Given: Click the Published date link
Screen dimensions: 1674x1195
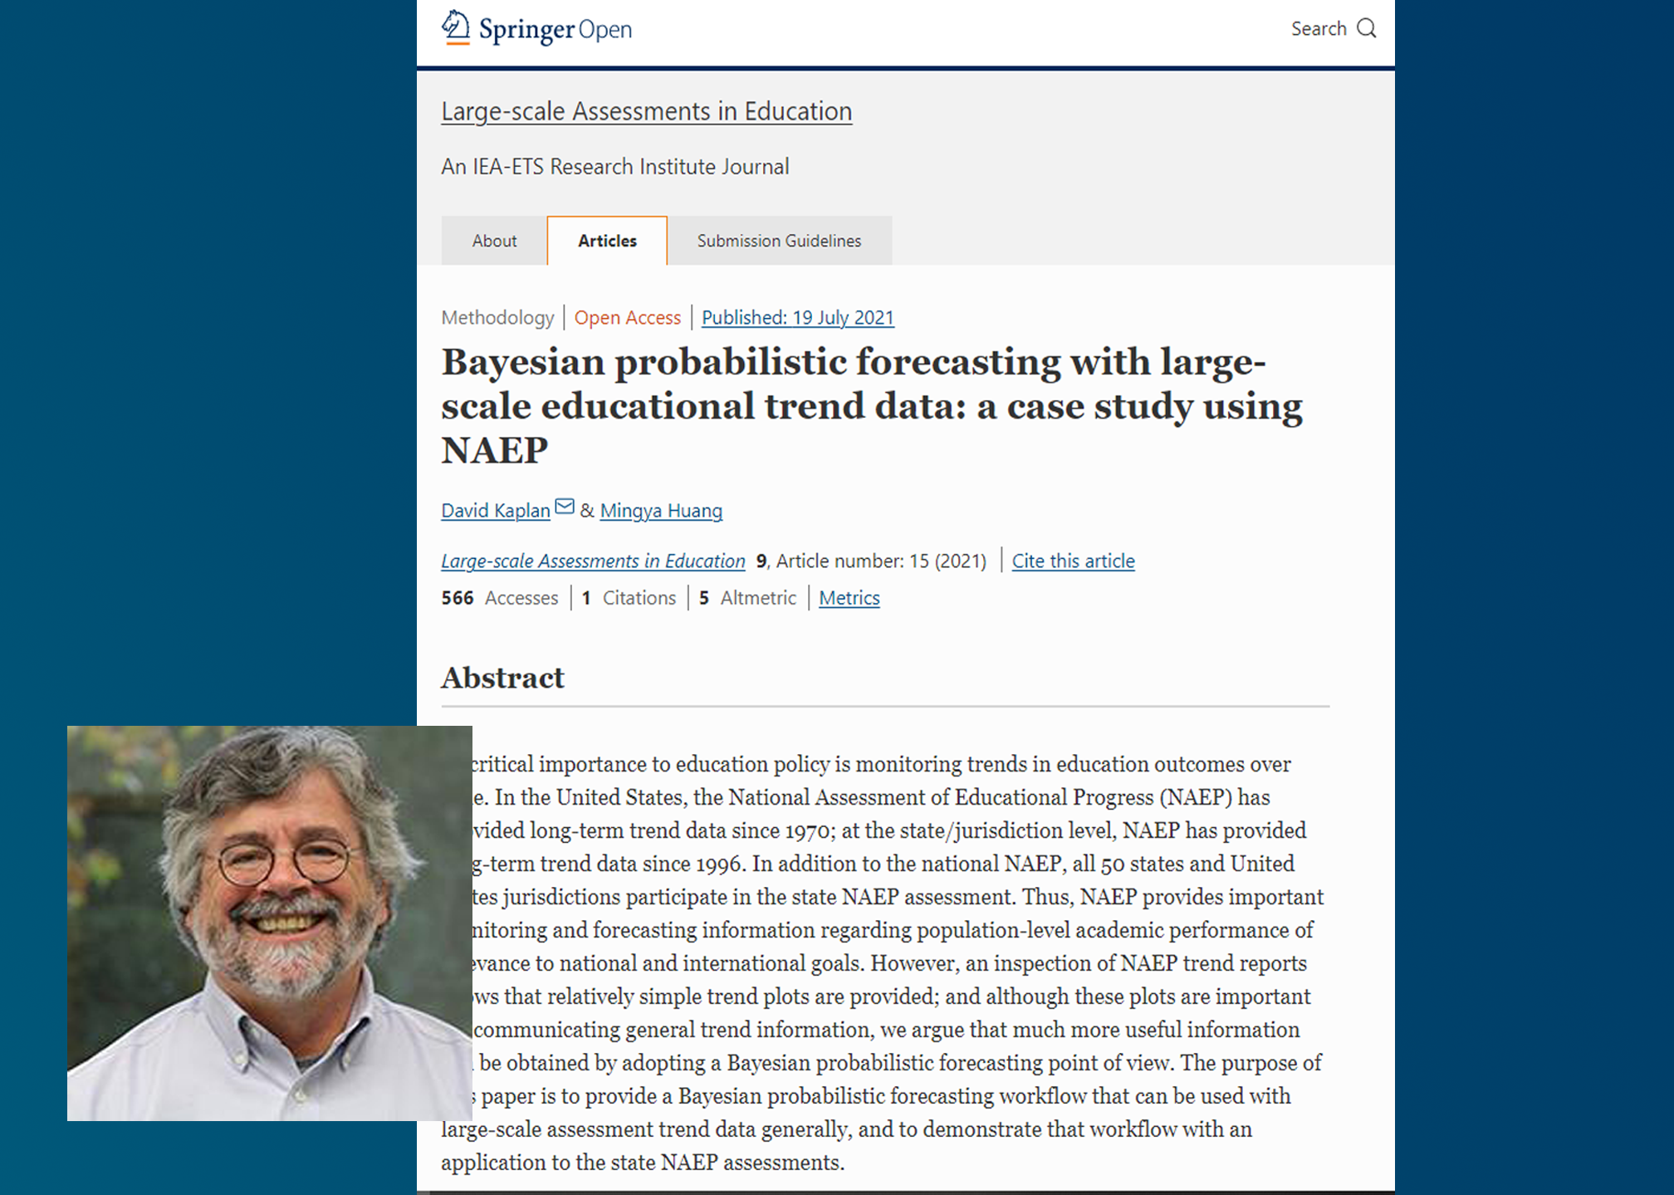Looking at the screenshot, I should tap(798, 316).
